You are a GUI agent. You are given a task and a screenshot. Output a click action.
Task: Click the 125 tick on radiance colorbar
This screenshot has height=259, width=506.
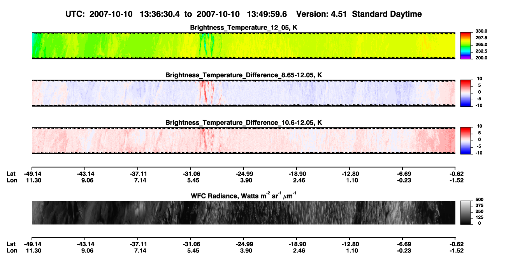[479, 217]
